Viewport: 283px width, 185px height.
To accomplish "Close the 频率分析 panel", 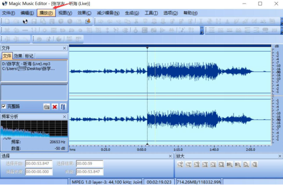I will [64, 117].
